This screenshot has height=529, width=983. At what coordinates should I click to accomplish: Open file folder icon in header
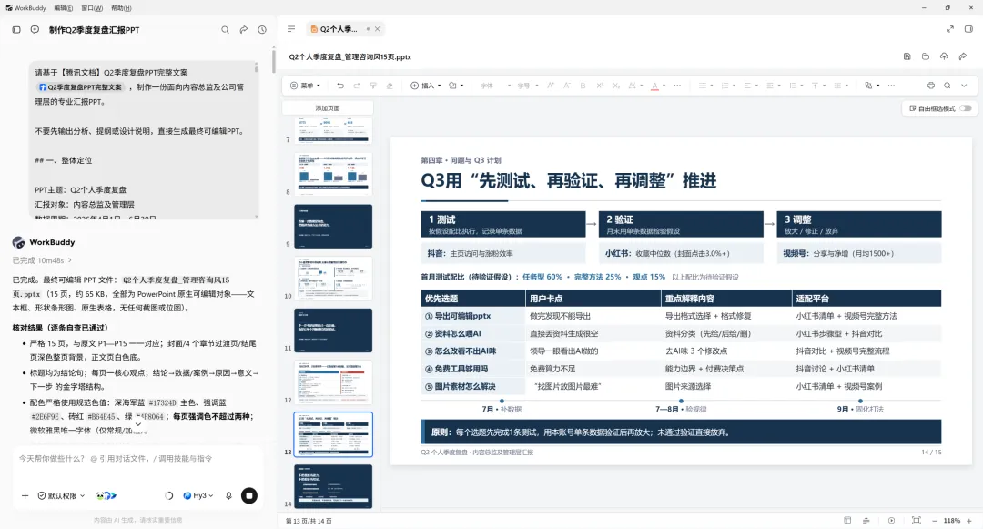(x=926, y=56)
